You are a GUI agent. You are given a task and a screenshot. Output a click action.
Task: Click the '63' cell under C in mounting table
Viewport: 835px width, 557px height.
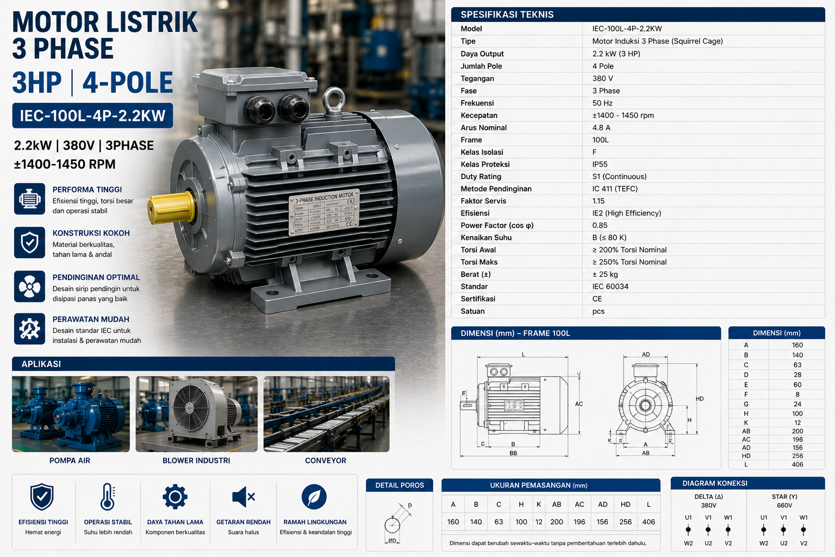498,522
